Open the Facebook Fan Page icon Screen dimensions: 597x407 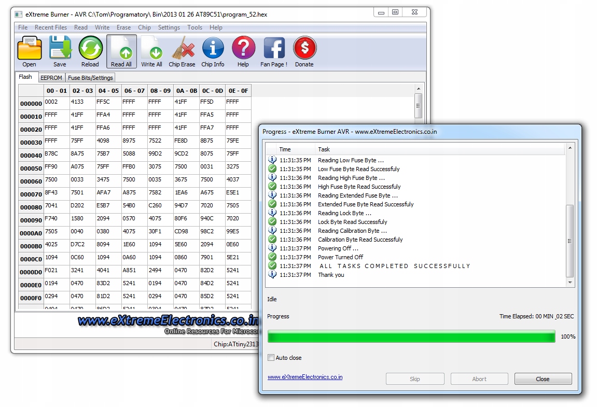click(x=274, y=50)
